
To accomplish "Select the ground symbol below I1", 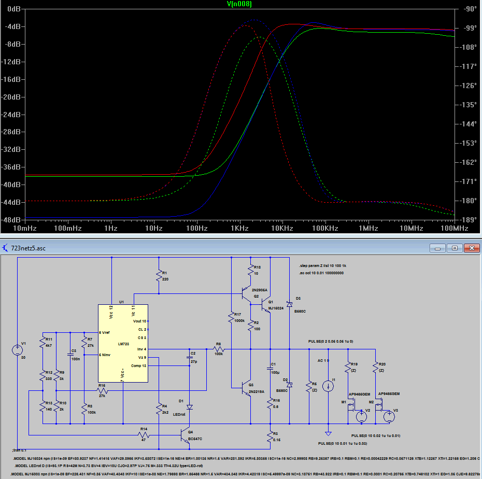I will click(328, 433).
